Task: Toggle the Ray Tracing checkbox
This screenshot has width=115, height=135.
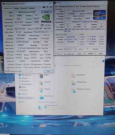Action: tap(24, 67)
